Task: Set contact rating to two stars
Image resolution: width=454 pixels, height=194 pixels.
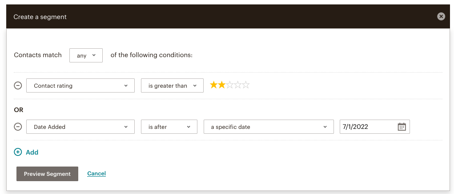Action: click(222, 85)
